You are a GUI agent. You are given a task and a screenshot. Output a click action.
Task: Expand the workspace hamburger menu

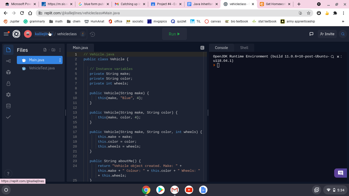pyautogui.click(x=6, y=34)
